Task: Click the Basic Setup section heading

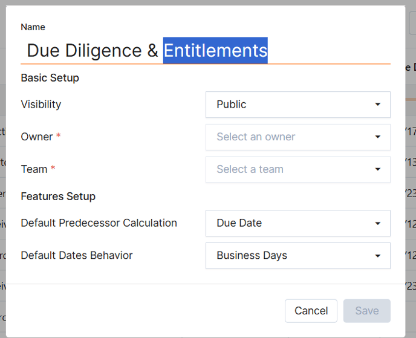Action: pos(50,78)
